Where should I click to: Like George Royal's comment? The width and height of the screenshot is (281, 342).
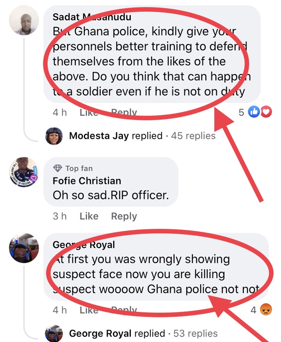coord(89,310)
